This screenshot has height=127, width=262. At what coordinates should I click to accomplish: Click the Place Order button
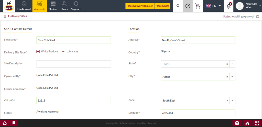pyautogui.click(x=162, y=6)
